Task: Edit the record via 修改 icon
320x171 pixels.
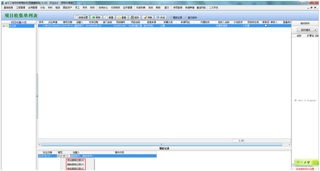Action: tap(135, 18)
